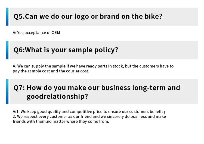Screen dimensions: 204x144
Task: Click the answer about good quality and competitive price
Action: [x=89, y=112]
